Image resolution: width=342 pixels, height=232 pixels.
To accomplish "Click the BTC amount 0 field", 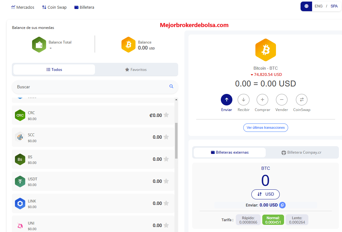I will pyautogui.click(x=265, y=180).
